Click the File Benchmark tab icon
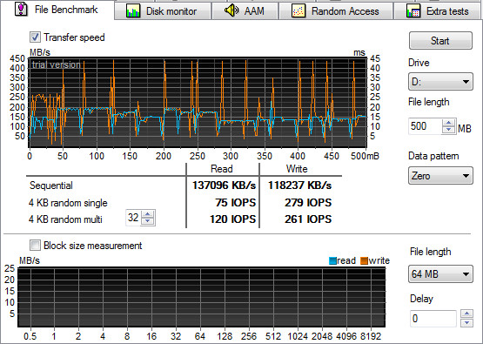The width and height of the screenshot is (483, 344). click(21, 9)
